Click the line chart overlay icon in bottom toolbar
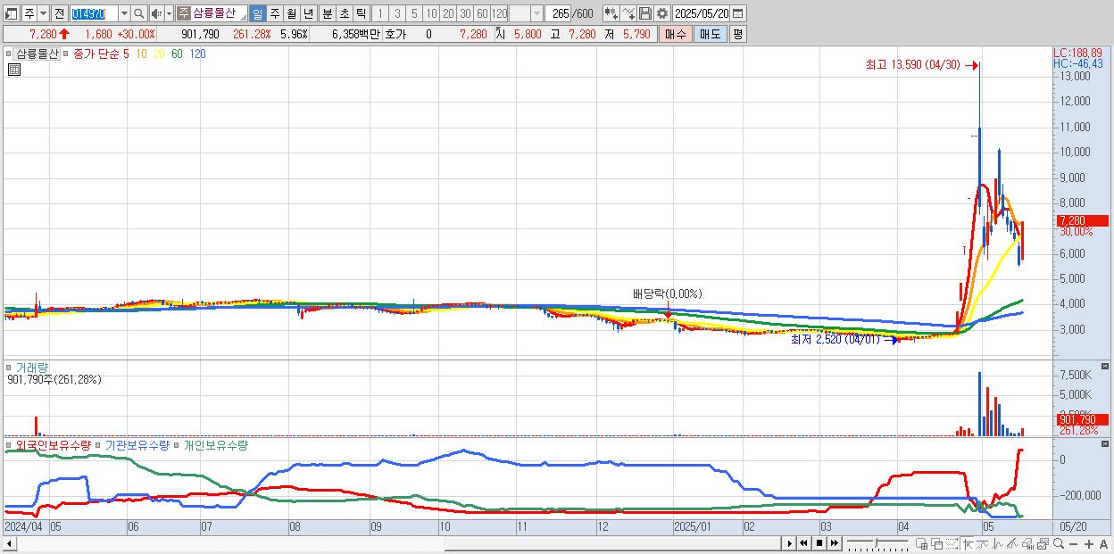The width and height of the screenshot is (1114, 554). (x=983, y=543)
